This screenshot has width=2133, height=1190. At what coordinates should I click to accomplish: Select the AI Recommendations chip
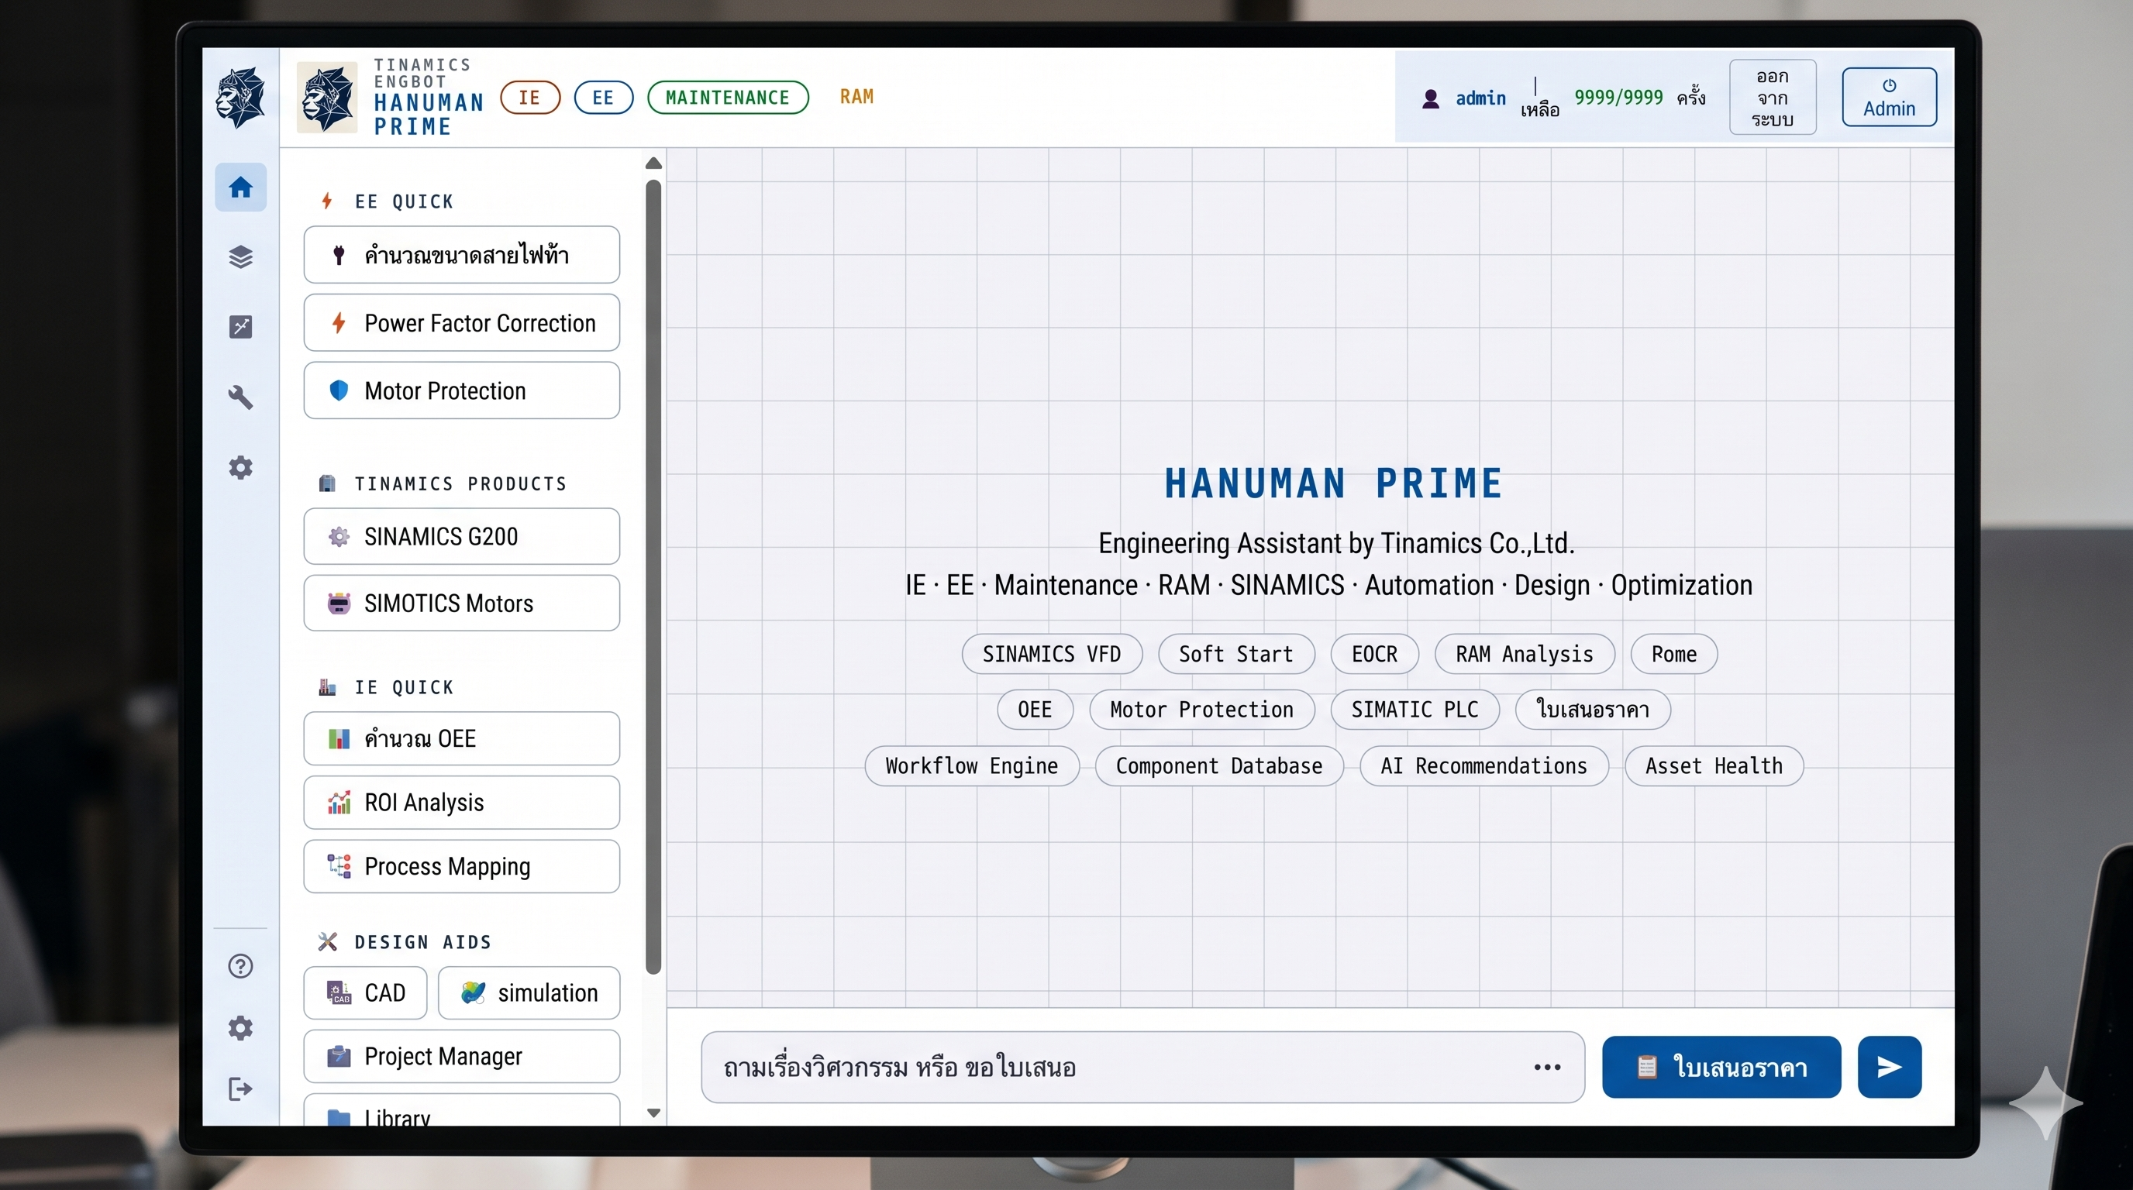[x=1483, y=765]
